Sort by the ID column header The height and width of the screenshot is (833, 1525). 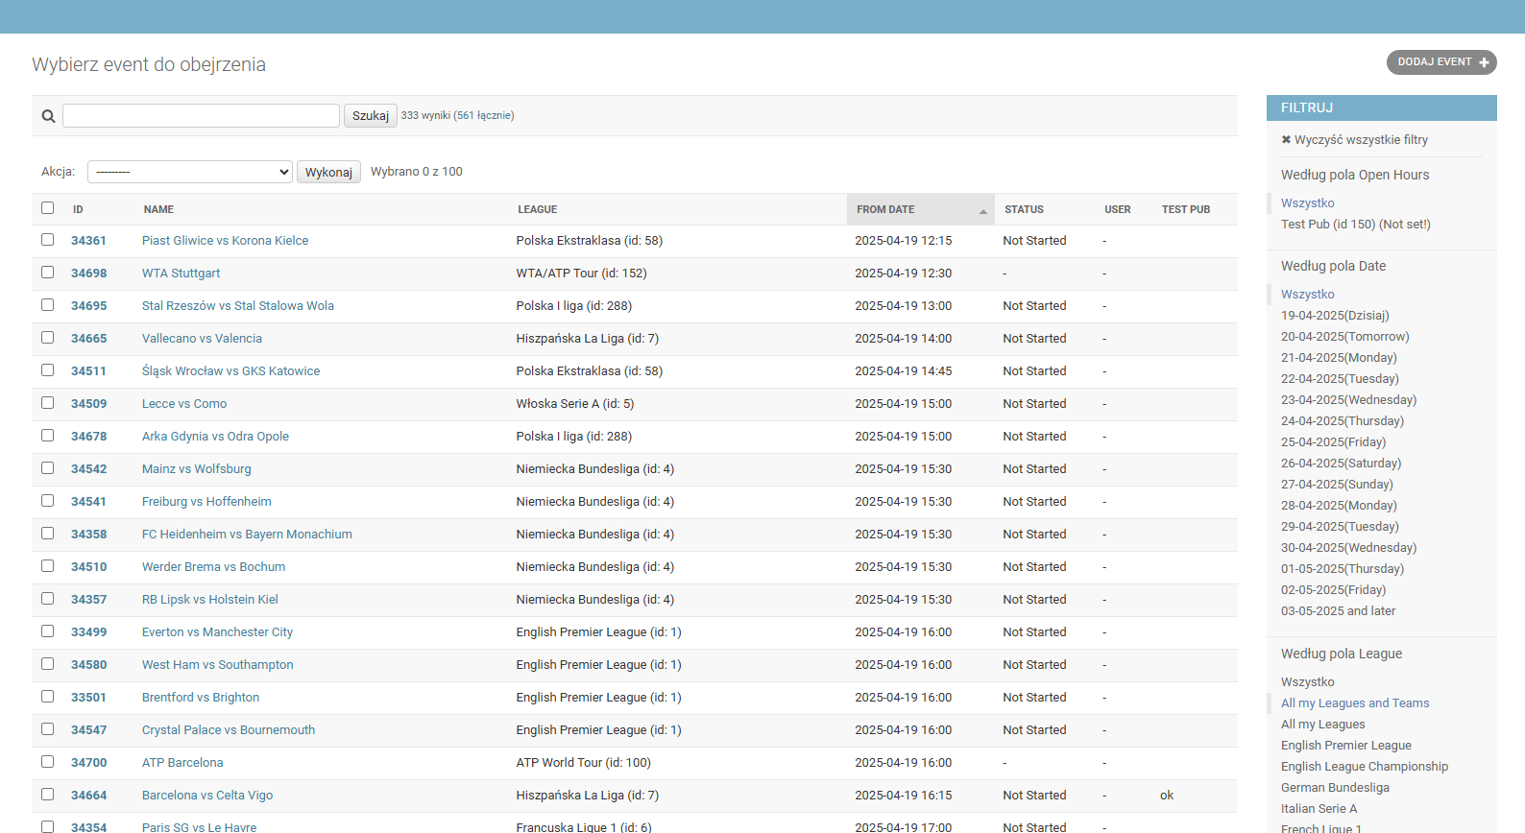coord(78,209)
